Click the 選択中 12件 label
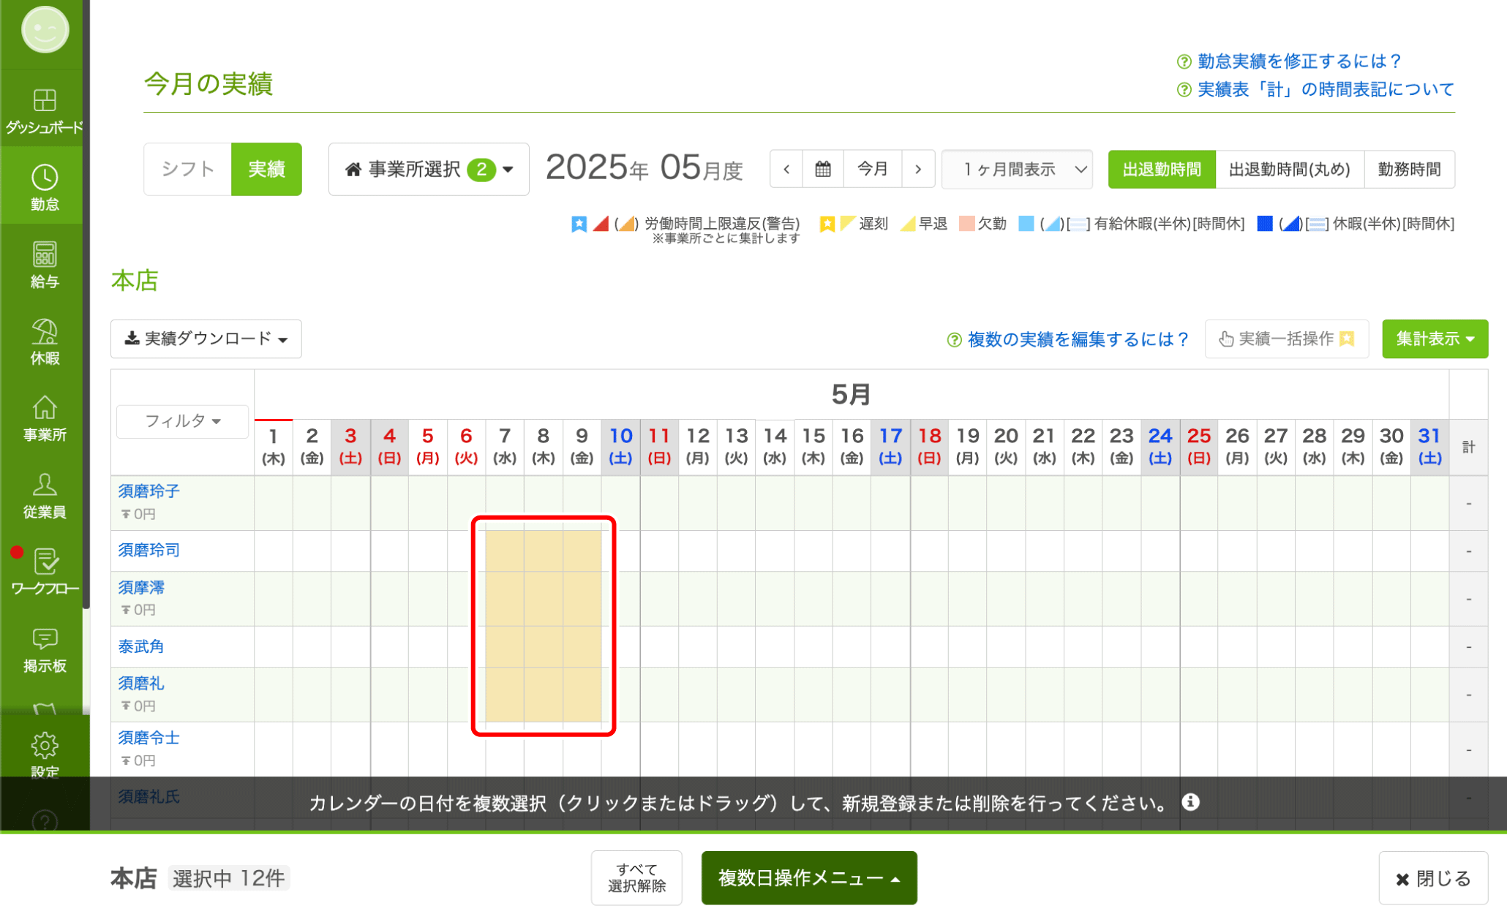1507x922 pixels. click(x=228, y=878)
